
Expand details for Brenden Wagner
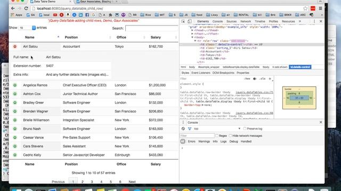pos(15,111)
